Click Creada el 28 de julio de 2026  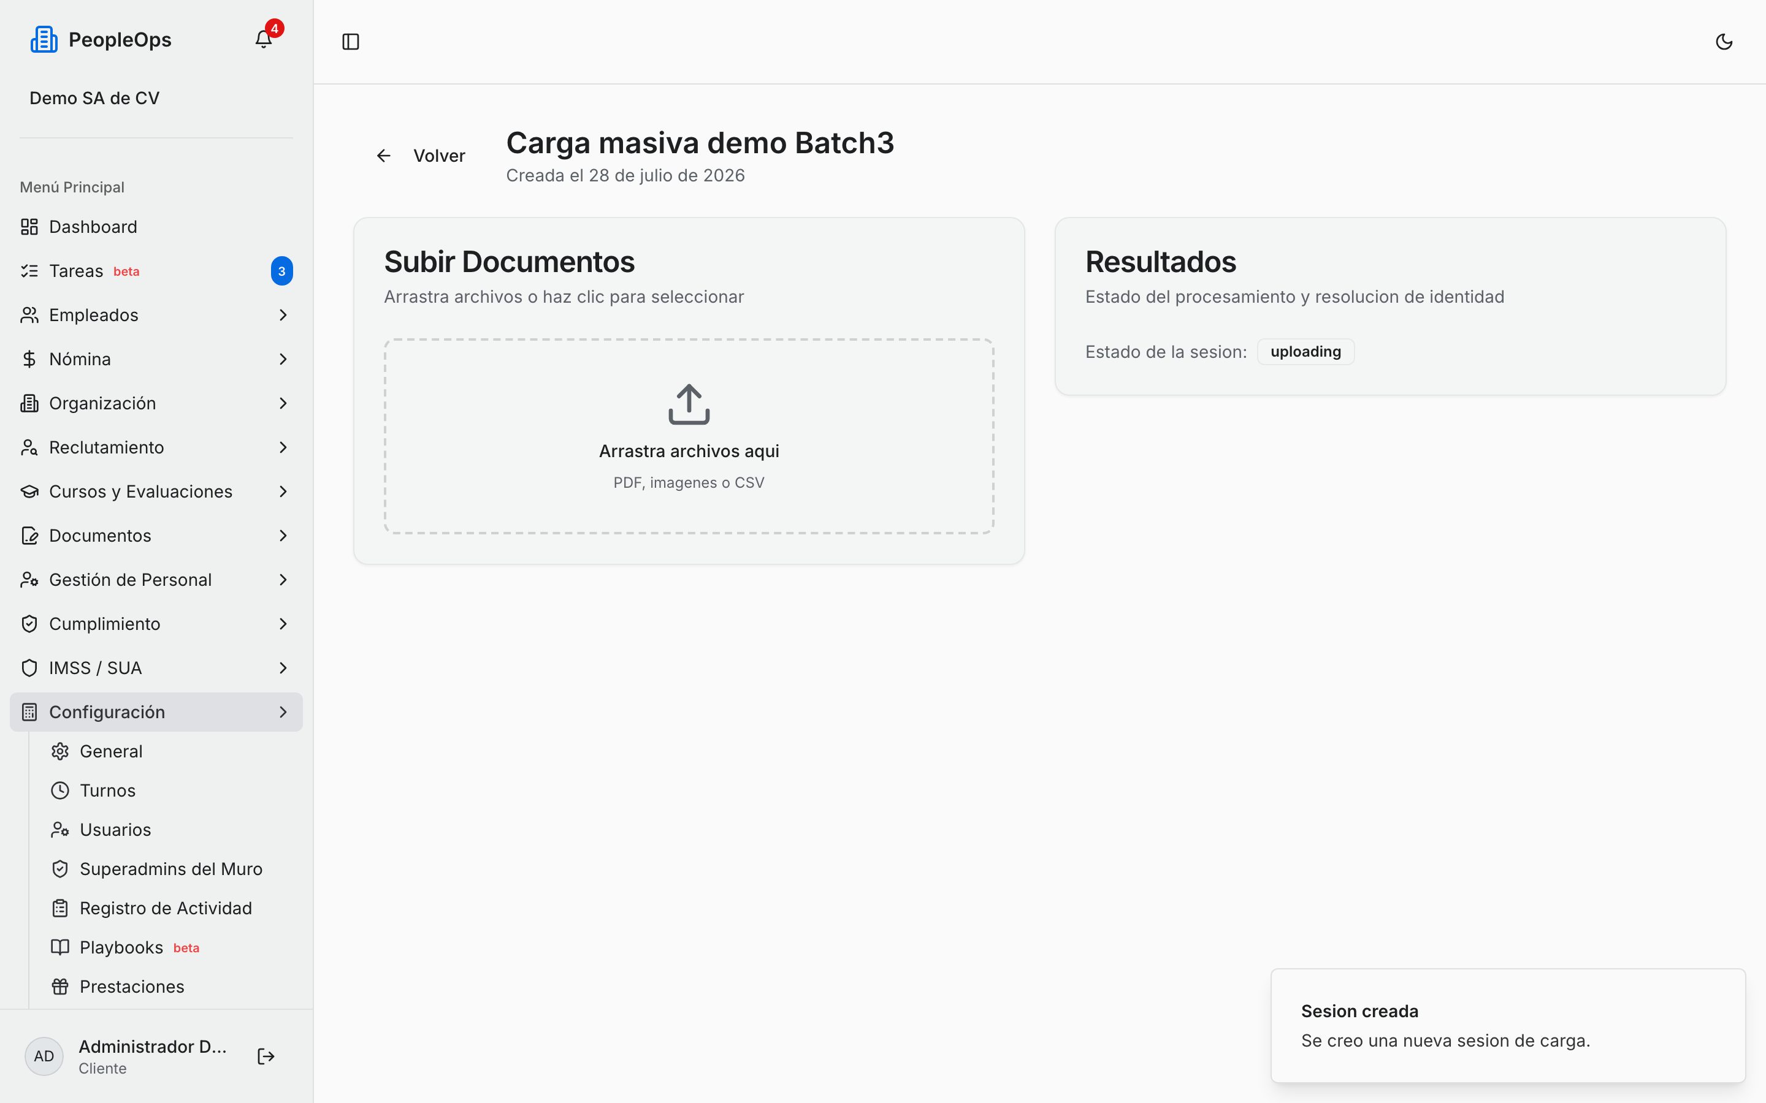click(625, 176)
